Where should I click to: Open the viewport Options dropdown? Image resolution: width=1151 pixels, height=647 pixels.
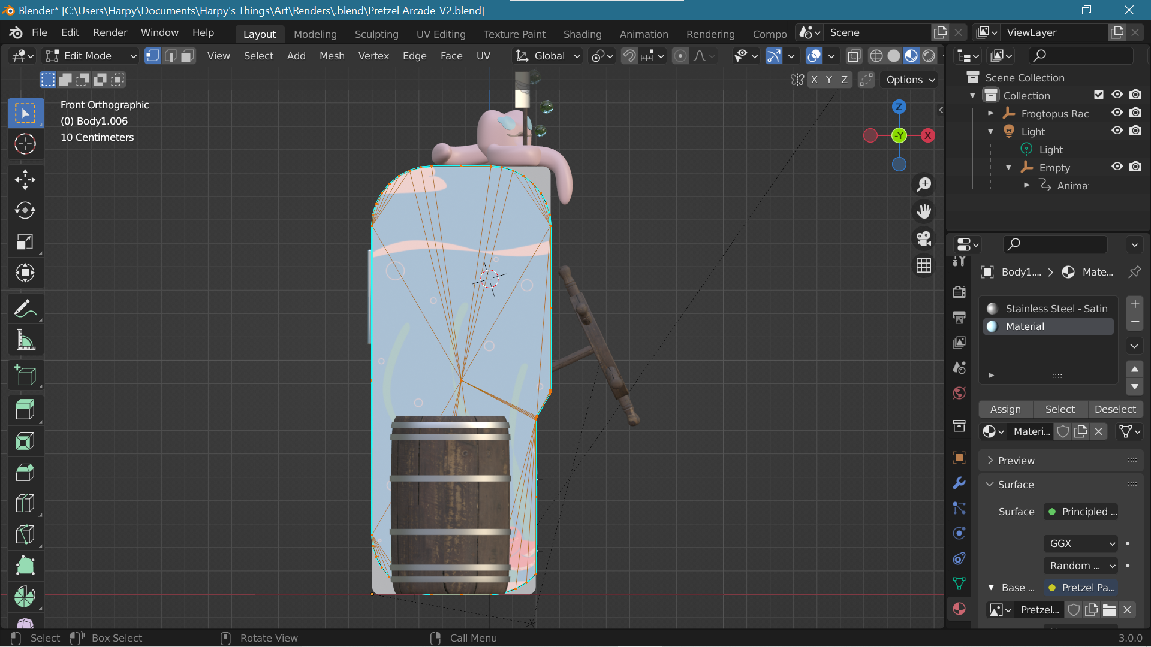911,80
